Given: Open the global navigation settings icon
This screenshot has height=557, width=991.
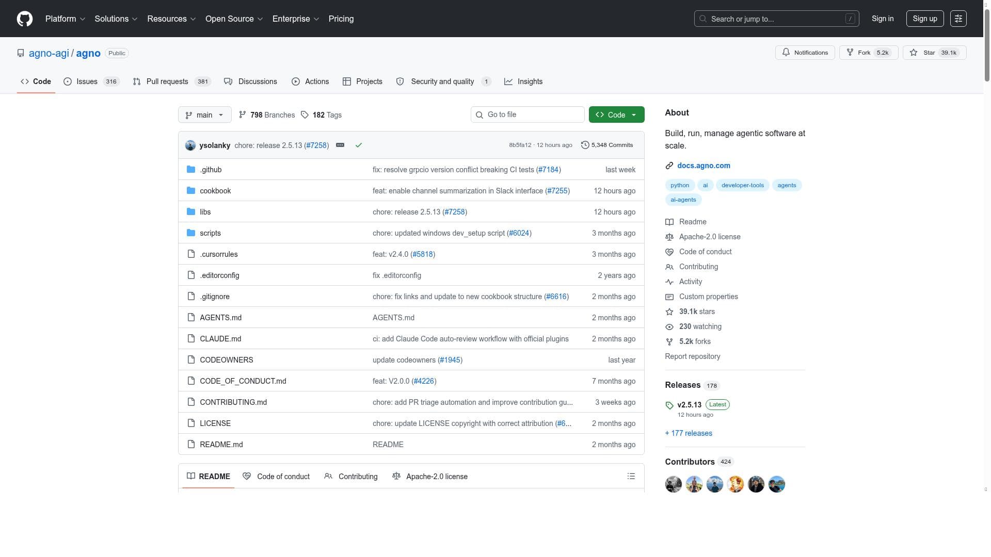Looking at the screenshot, I should pyautogui.click(x=958, y=19).
